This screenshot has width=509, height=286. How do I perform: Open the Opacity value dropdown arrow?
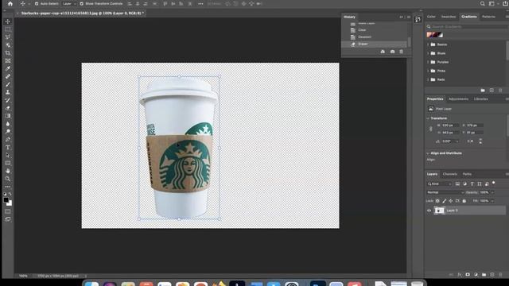click(492, 192)
